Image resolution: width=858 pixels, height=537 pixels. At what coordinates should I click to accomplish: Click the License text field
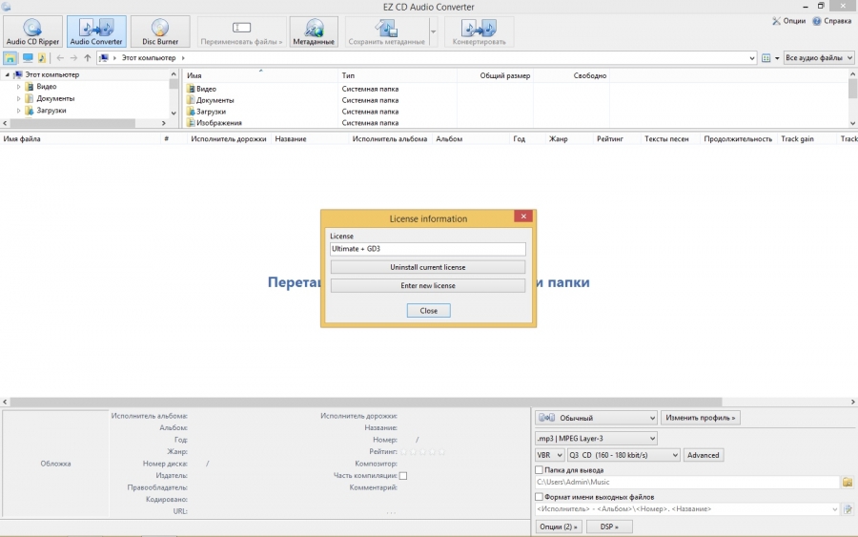point(427,249)
